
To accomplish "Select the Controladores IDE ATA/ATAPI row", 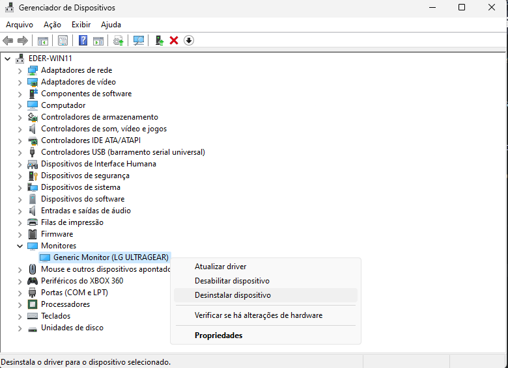I will (x=91, y=140).
